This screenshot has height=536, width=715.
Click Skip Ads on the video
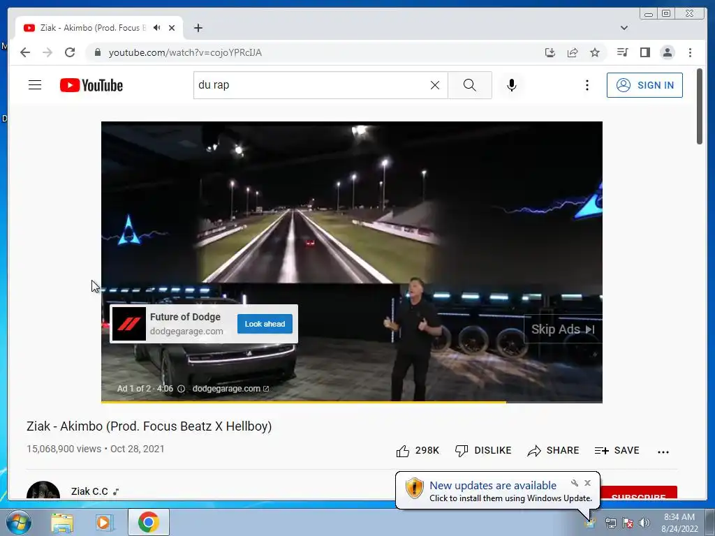pyautogui.click(x=563, y=329)
